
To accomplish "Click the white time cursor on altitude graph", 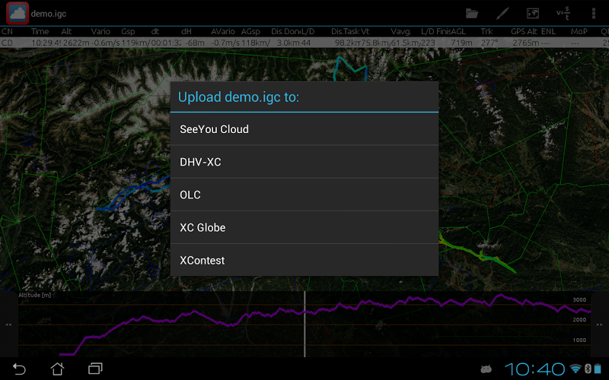I will click(x=304, y=325).
